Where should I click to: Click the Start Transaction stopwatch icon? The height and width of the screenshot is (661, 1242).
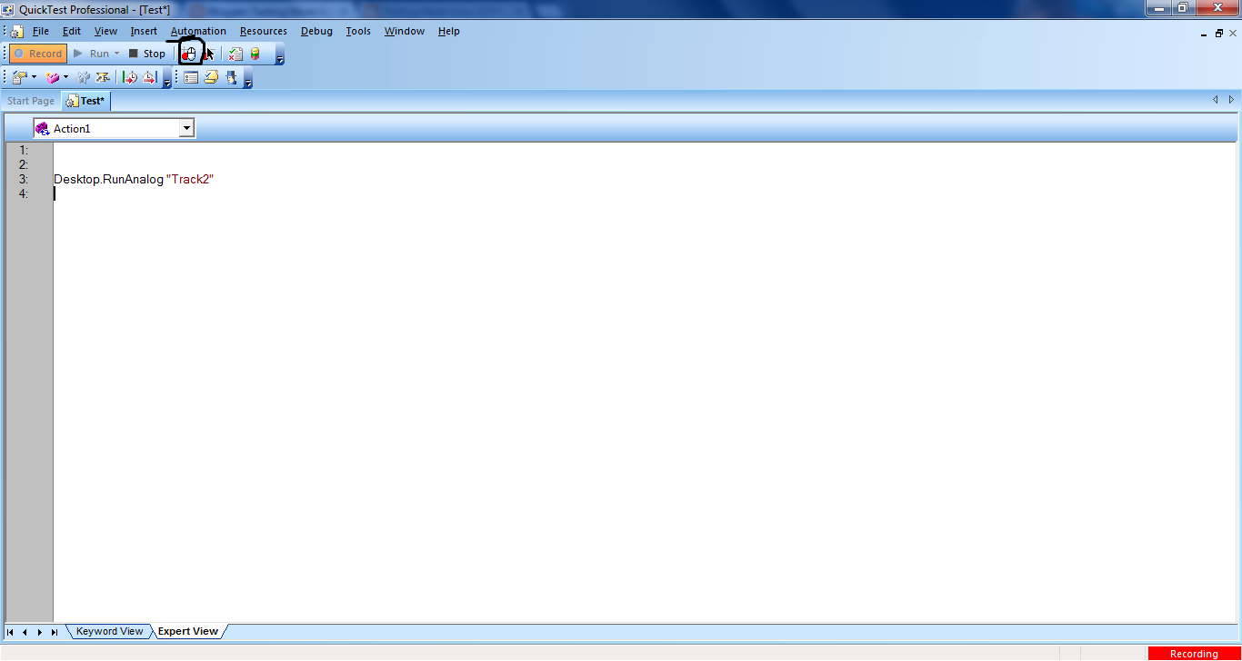click(130, 78)
